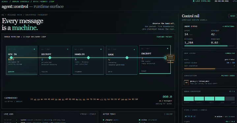Viewport: 237px width, 123px height.
Task: Click the diamond node on GROK stage
Action: [x=127, y=58]
